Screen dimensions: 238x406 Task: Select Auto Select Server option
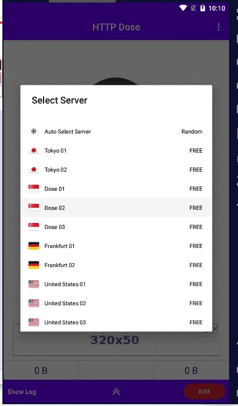coord(116,132)
